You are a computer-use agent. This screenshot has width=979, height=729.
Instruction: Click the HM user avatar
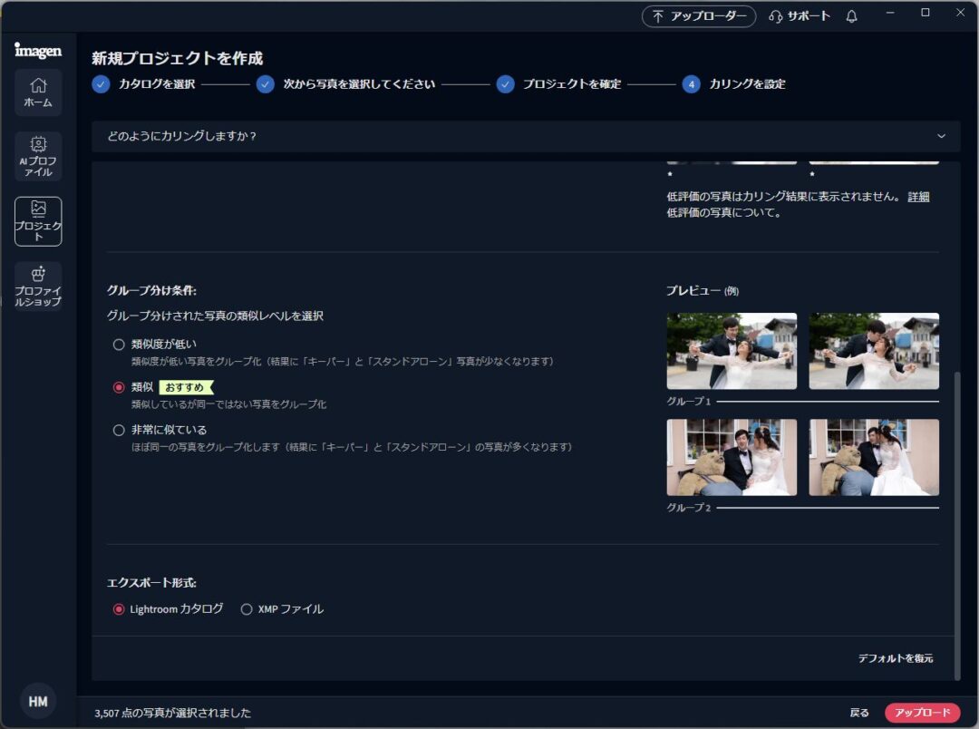tap(38, 701)
